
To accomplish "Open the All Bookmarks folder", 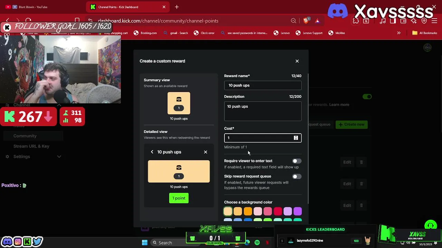I will coord(424,33).
